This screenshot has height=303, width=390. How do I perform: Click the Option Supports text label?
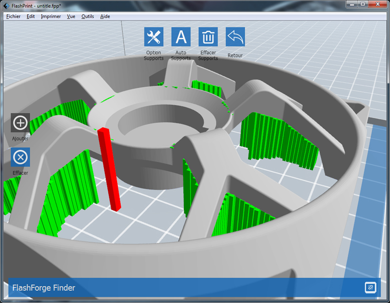154,56
